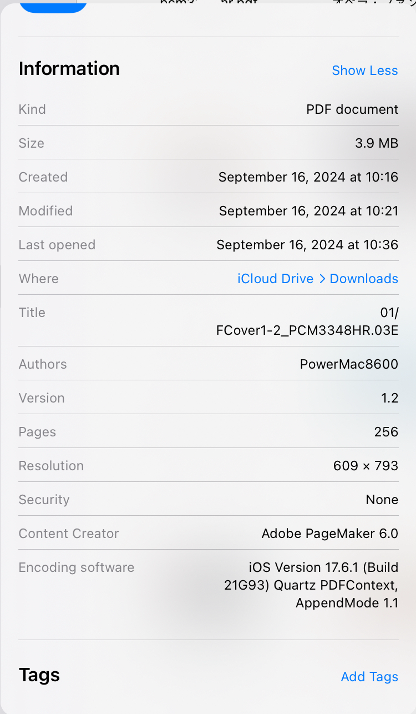
Task: Open the Downloads folder link
Action: tap(364, 279)
